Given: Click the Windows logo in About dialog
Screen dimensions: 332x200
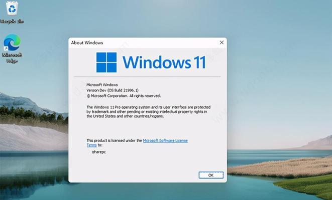Looking at the screenshot, I should click(106, 62).
